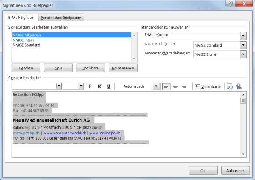255x180 pixels.
Task: Toggle italic formatting with the K icon
Action: tap(99, 86)
